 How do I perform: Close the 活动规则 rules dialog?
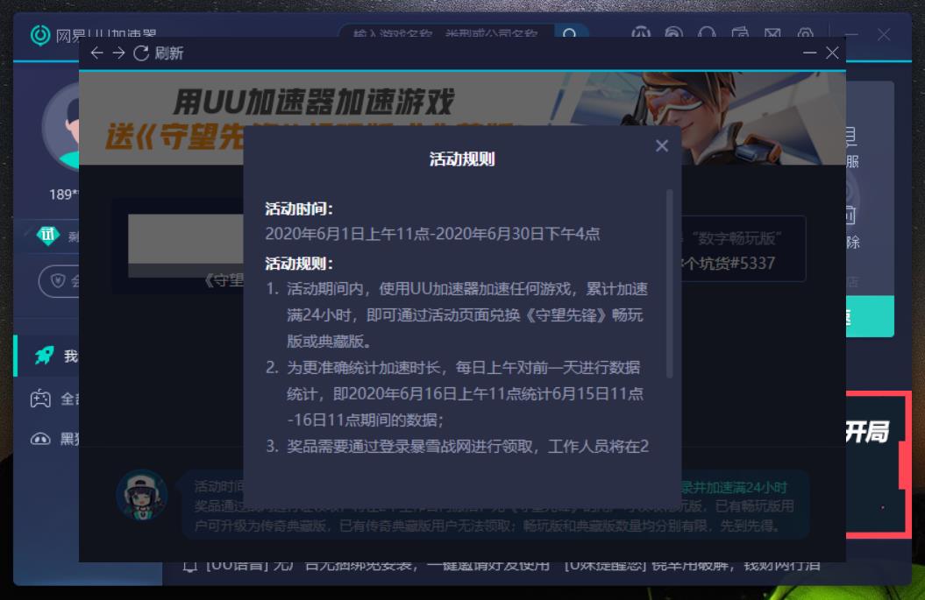coord(662,145)
